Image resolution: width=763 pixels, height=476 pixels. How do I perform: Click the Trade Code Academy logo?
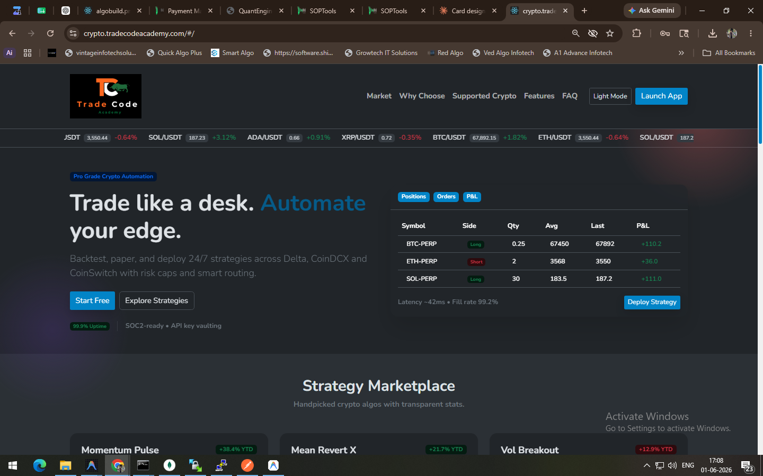pos(105,96)
